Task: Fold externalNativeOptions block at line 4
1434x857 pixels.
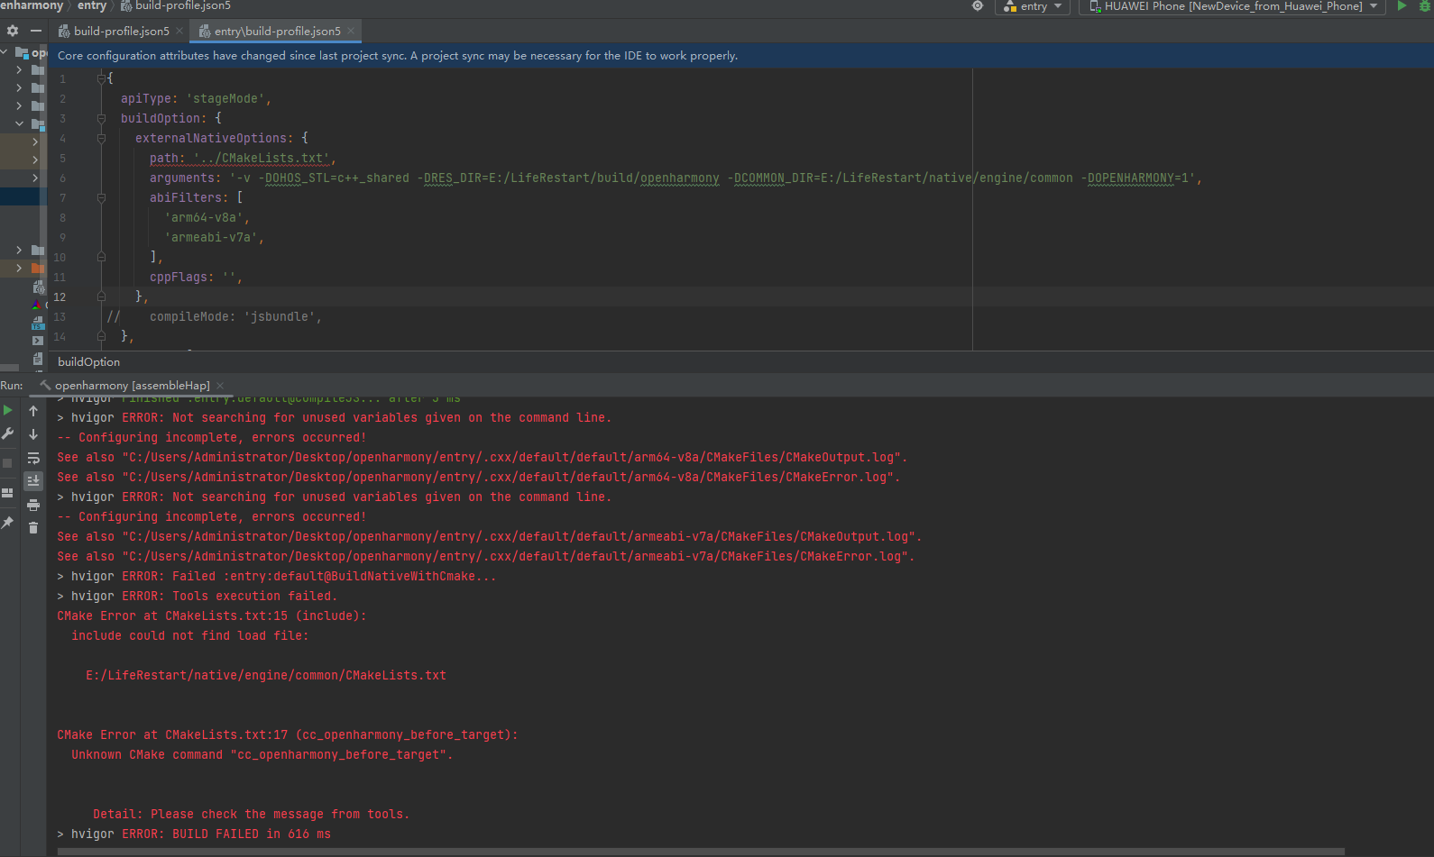Action: [x=101, y=138]
